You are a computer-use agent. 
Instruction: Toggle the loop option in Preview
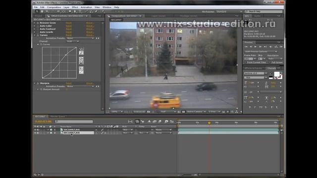tap(276, 46)
